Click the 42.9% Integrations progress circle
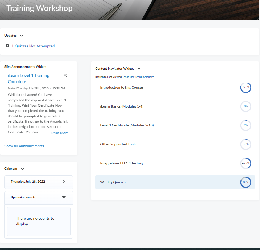Viewport: 260px width, 250px height. [246, 163]
